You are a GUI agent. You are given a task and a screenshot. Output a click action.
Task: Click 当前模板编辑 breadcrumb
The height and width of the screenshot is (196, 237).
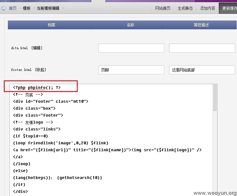48,8
